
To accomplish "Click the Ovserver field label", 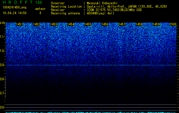I will 58,3.
